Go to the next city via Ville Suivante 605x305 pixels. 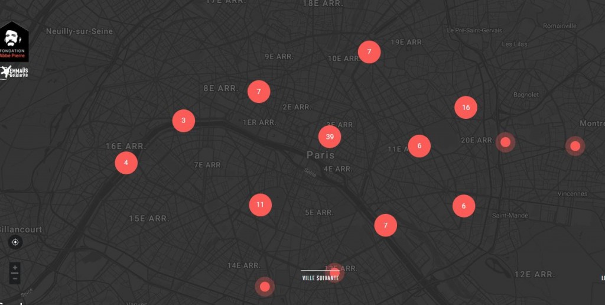point(320,278)
